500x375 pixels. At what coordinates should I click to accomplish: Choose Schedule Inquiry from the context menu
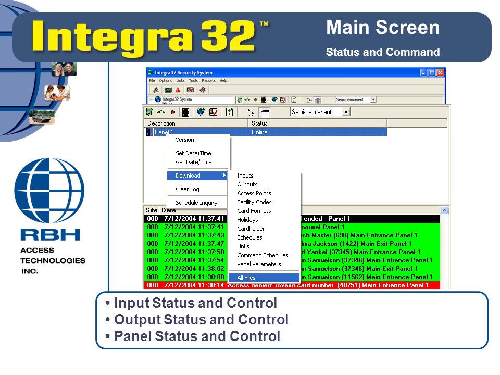pos(197,203)
